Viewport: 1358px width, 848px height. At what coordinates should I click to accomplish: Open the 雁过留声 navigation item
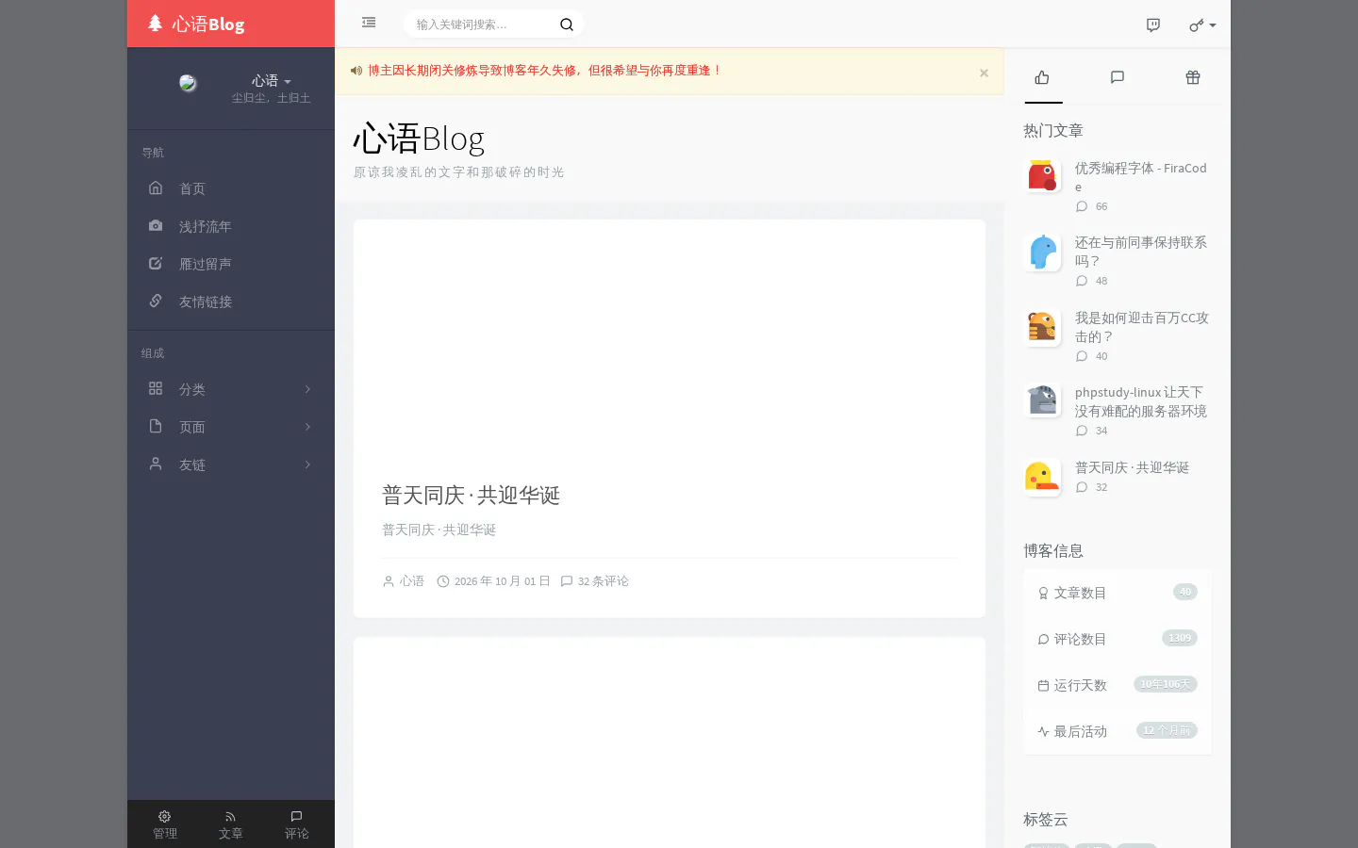pos(231,264)
